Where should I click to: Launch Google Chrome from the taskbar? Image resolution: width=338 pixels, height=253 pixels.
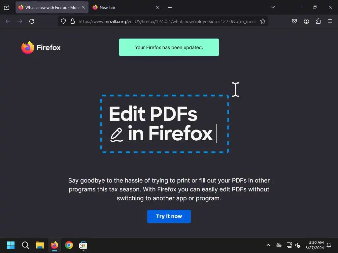[x=69, y=245]
